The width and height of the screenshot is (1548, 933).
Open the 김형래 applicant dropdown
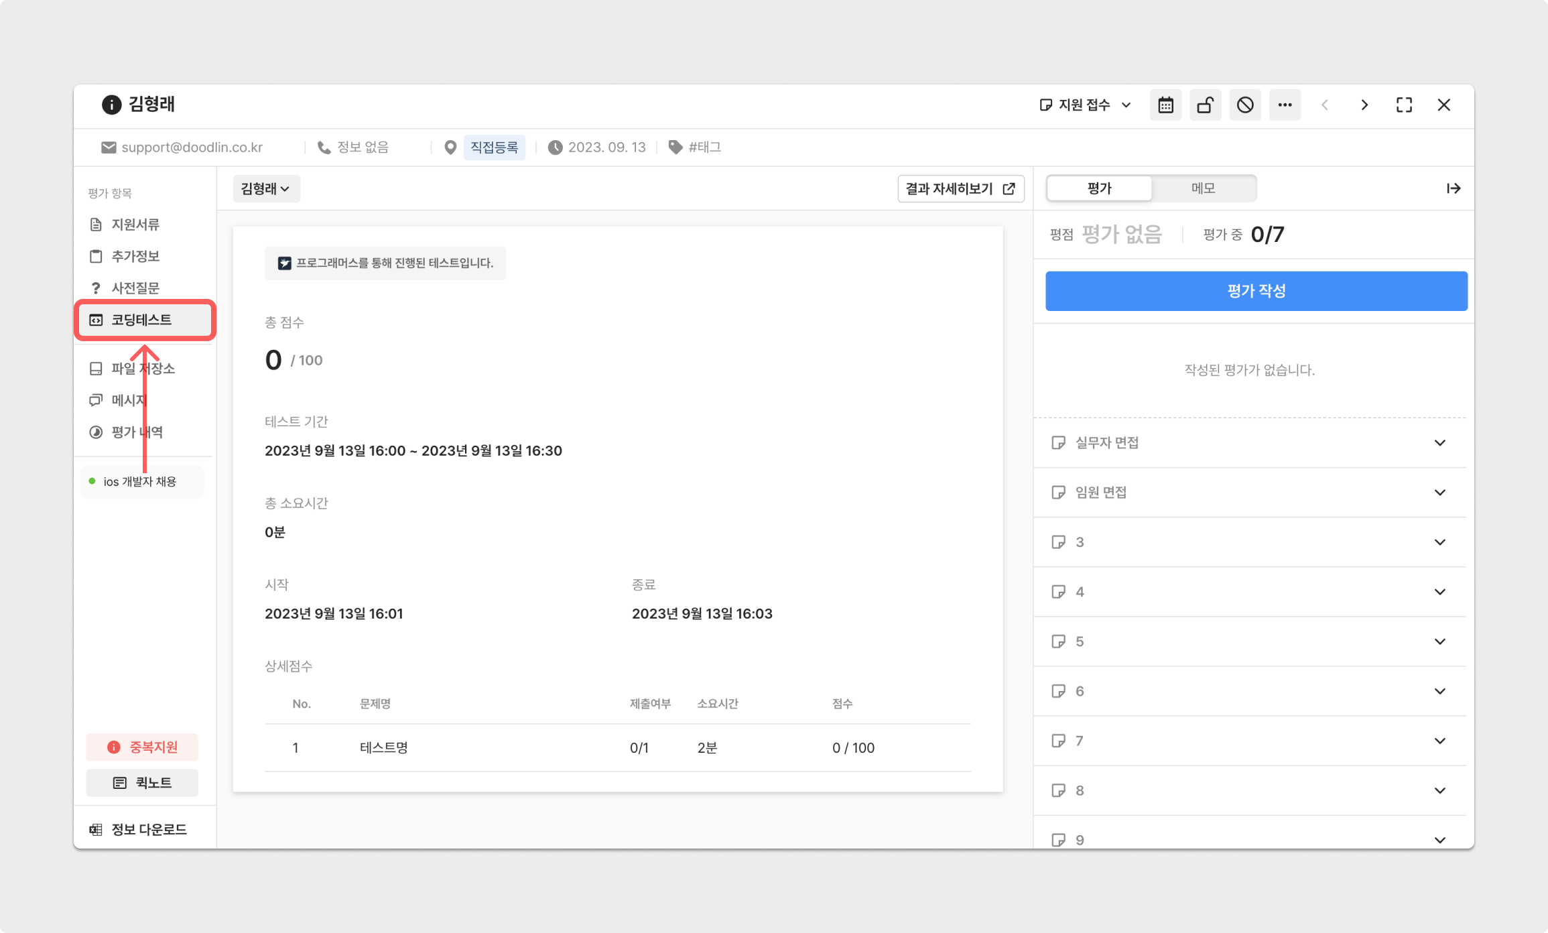(x=265, y=189)
